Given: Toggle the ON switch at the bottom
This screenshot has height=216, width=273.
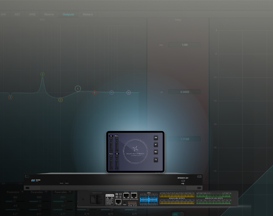Looking at the screenshot, I should 176,214.
